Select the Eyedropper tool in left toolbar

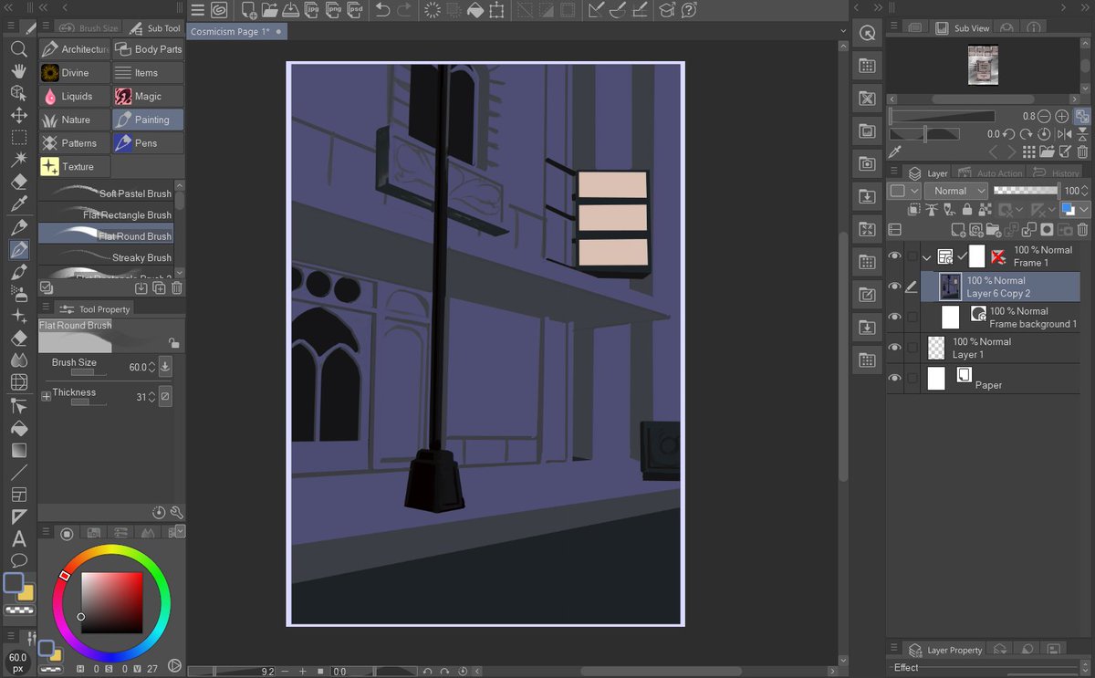click(18, 204)
